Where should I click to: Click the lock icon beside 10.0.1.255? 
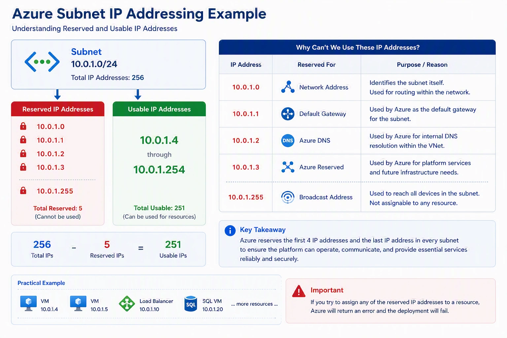coord(23,190)
